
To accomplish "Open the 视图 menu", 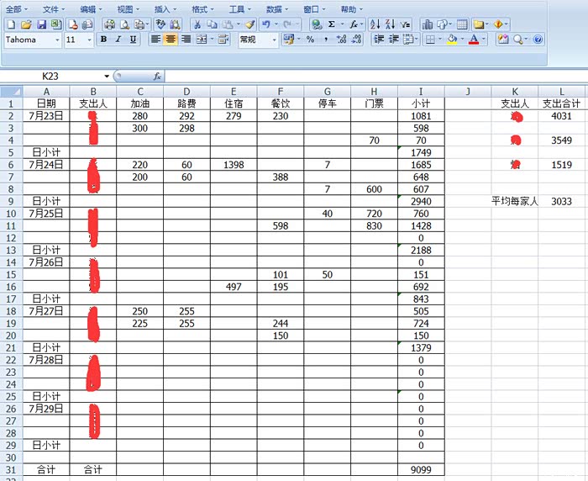I will pyautogui.click(x=128, y=9).
